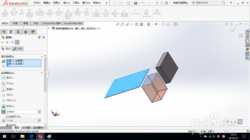This screenshot has width=250, height=140.
Task: Click the undo arrow in the mate panel
Action: point(12,42)
